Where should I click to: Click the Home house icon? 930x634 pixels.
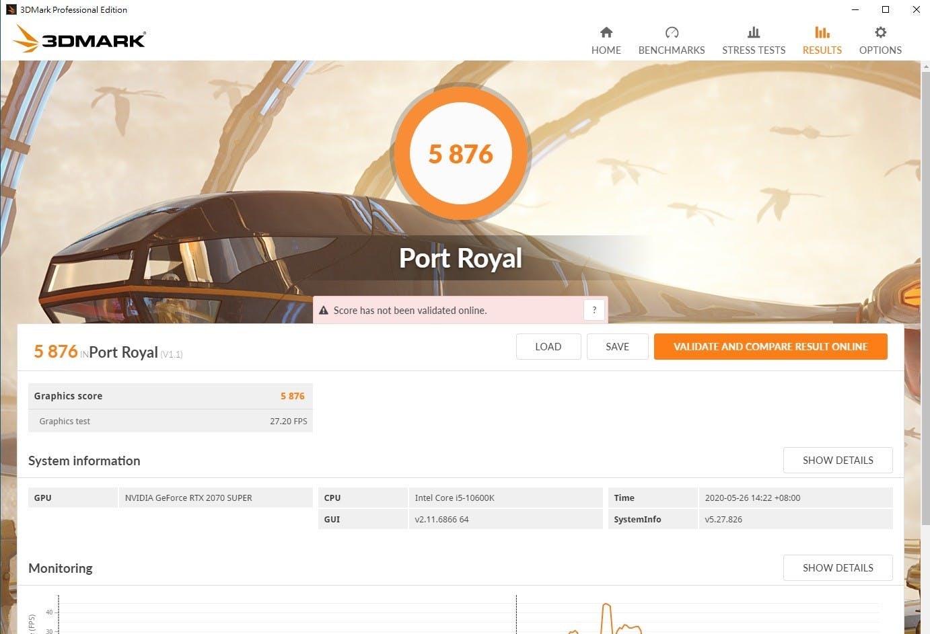tap(606, 32)
